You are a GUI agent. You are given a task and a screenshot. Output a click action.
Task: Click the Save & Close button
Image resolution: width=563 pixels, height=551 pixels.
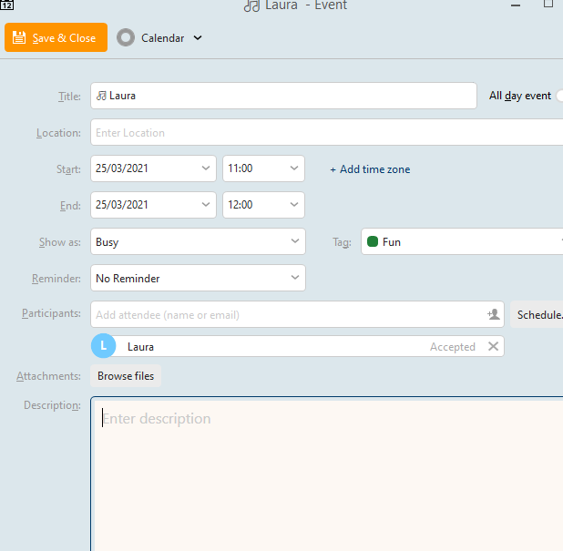pyautogui.click(x=56, y=37)
